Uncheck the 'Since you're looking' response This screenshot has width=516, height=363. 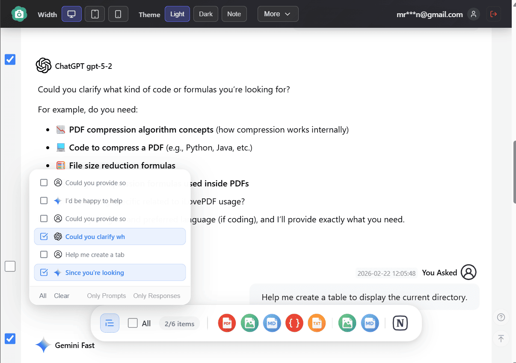44,272
